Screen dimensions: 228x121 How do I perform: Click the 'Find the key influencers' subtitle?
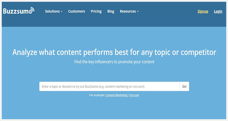(114, 62)
